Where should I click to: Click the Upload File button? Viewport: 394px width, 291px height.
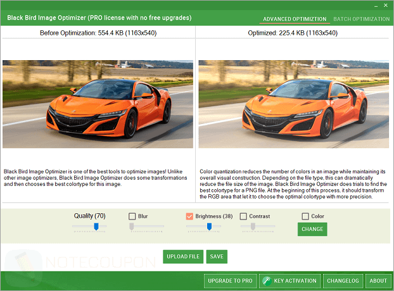click(183, 257)
